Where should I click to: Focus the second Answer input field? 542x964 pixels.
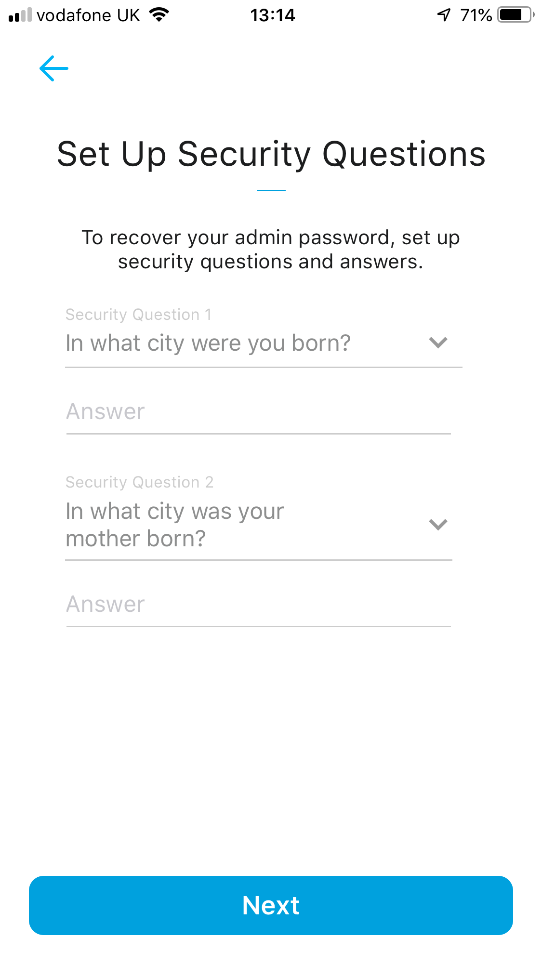(x=258, y=604)
